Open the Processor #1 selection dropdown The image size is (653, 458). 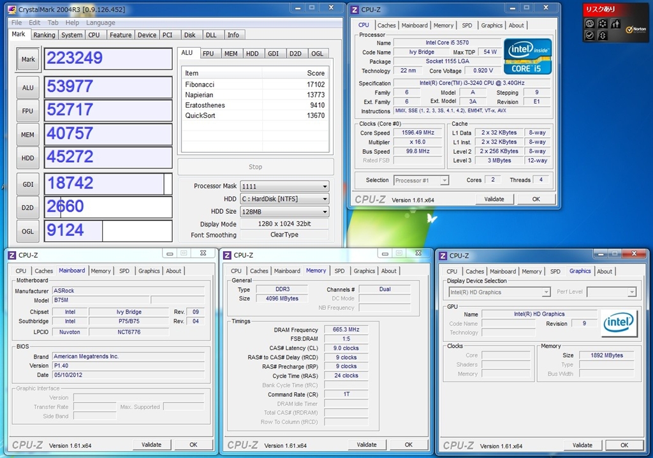coord(421,181)
